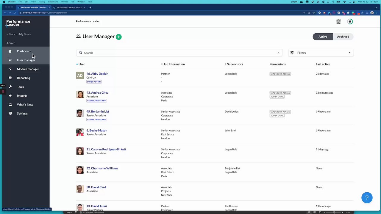Switch to the Archived users toggle

click(343, 37)
